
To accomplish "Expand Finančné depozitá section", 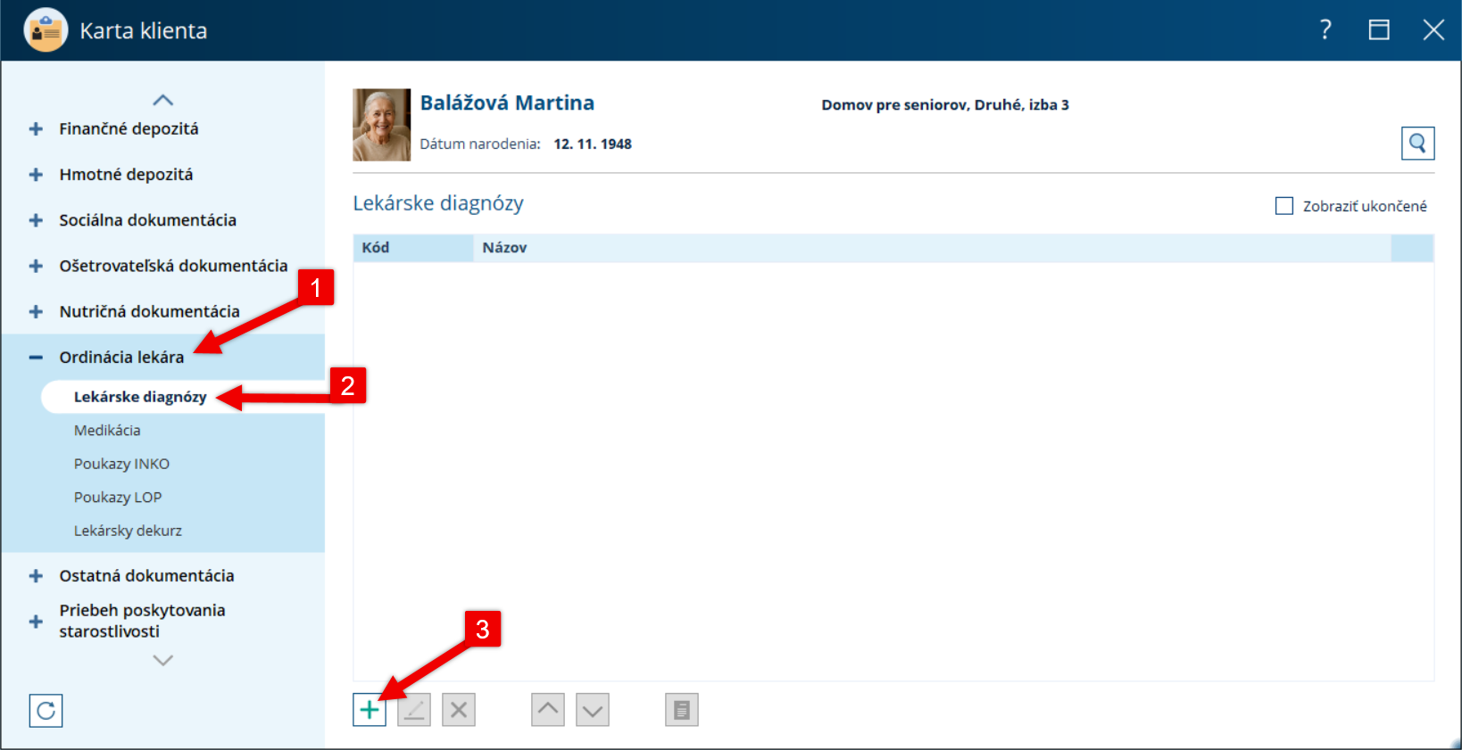I will pos(36,128).
